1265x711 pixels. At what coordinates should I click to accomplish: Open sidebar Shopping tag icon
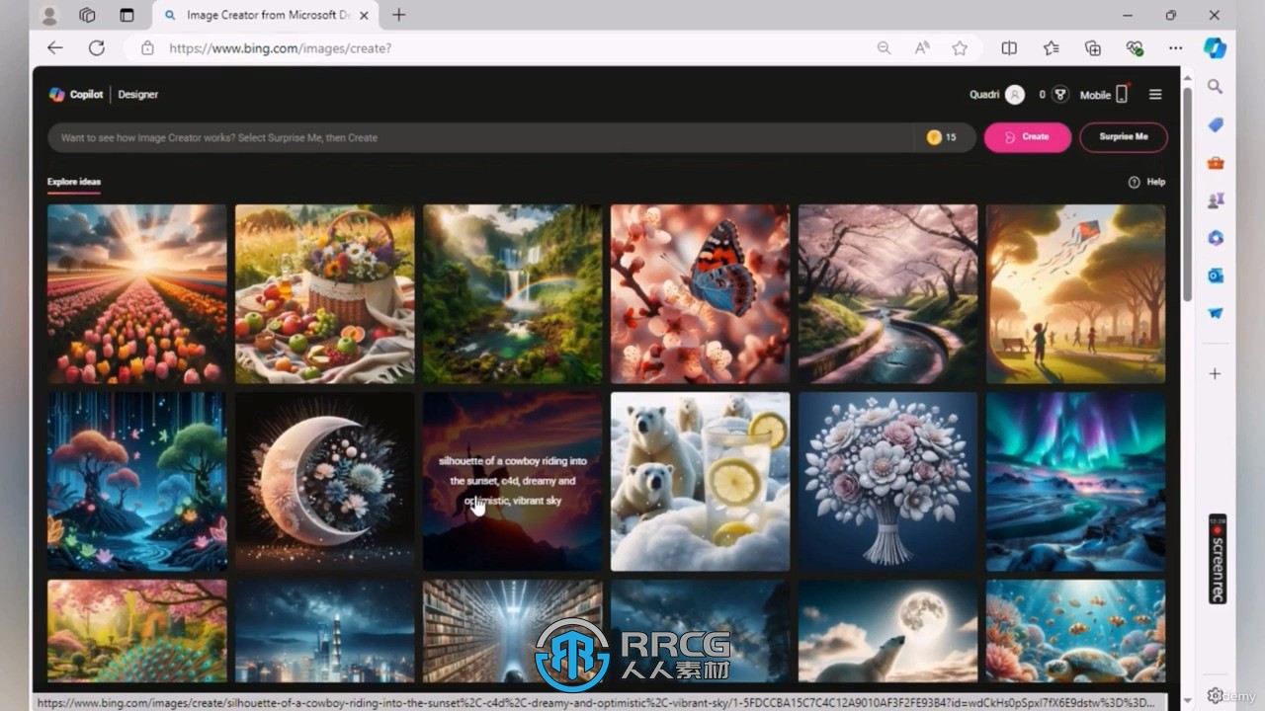(1215, 125)
